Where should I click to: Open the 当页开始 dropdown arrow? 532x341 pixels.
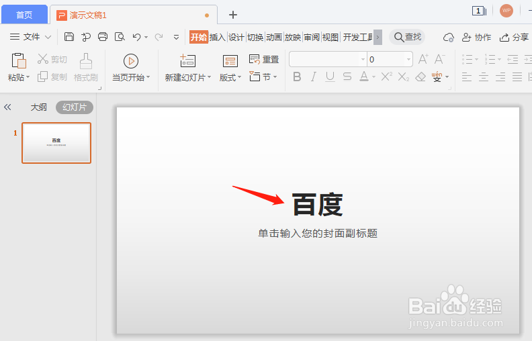[x=148, y=77]
